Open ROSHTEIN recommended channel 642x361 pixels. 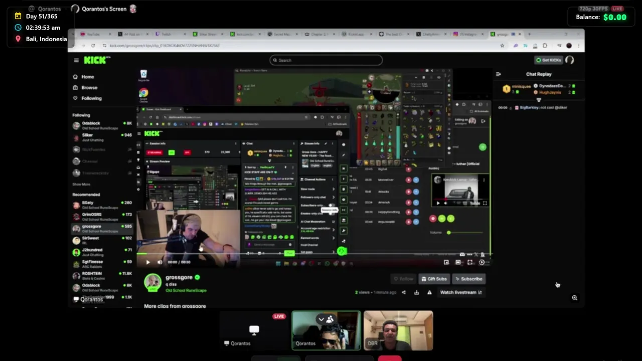pyautogui.click(x=103, y=275)
